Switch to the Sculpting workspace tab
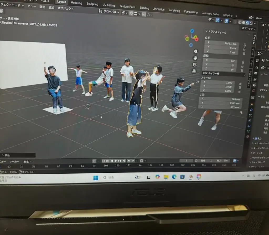Image resolution: width=269 pixels, height=235 pixels. pos(92,4)
